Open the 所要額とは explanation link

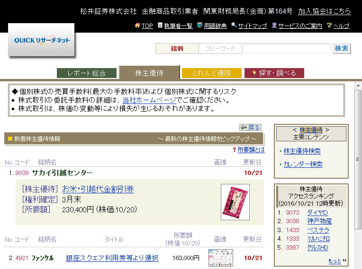click(251, 150)
